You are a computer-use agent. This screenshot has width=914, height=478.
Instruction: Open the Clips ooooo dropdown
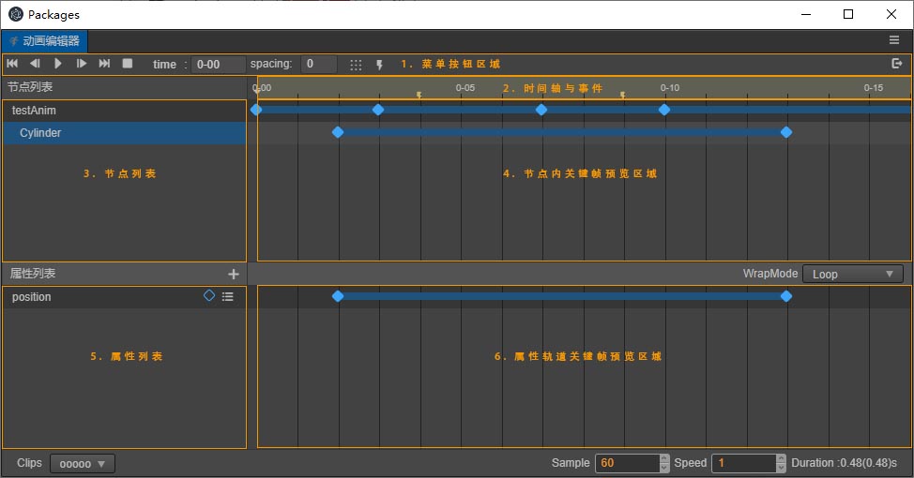[83, 463]
